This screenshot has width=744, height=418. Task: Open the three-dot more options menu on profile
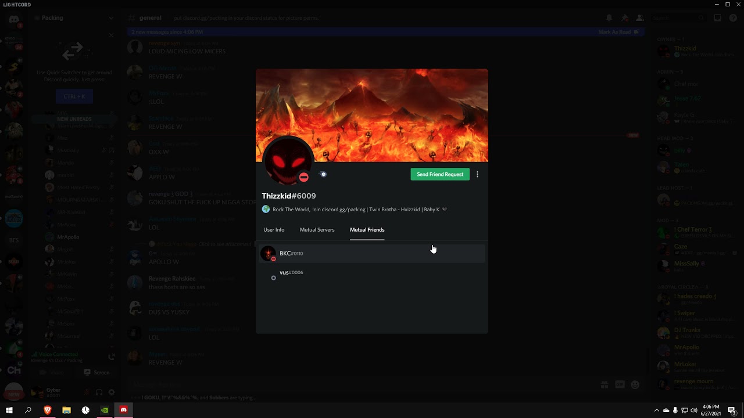point(477,174)
